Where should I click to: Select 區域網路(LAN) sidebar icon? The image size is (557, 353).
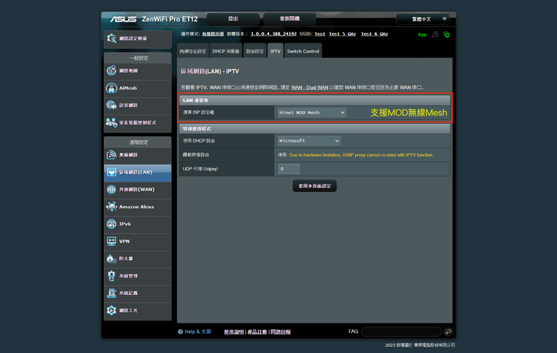(111, 173)
